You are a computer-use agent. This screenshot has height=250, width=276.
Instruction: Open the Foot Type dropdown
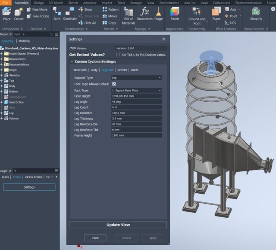coord(136,91)
